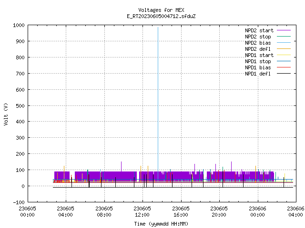Click the purple NPD2 start legend line
The image size is (305, 228).
(284, 30)
